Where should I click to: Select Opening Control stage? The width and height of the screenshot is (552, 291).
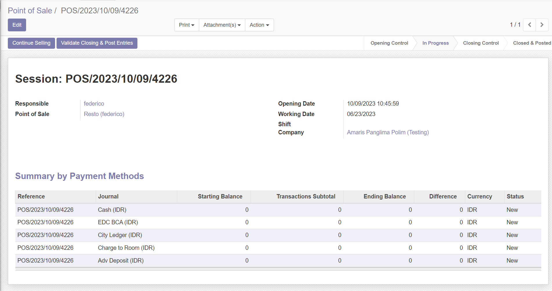389,43
